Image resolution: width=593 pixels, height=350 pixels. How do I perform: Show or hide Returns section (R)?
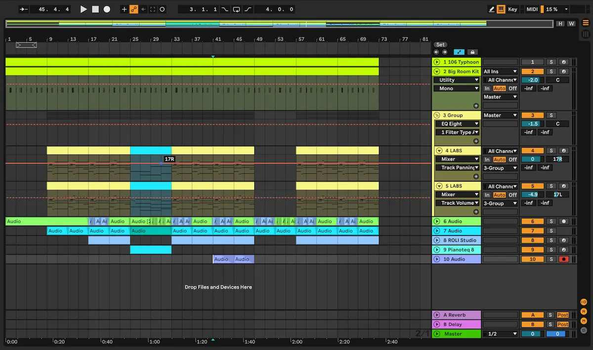pos(584,311)
